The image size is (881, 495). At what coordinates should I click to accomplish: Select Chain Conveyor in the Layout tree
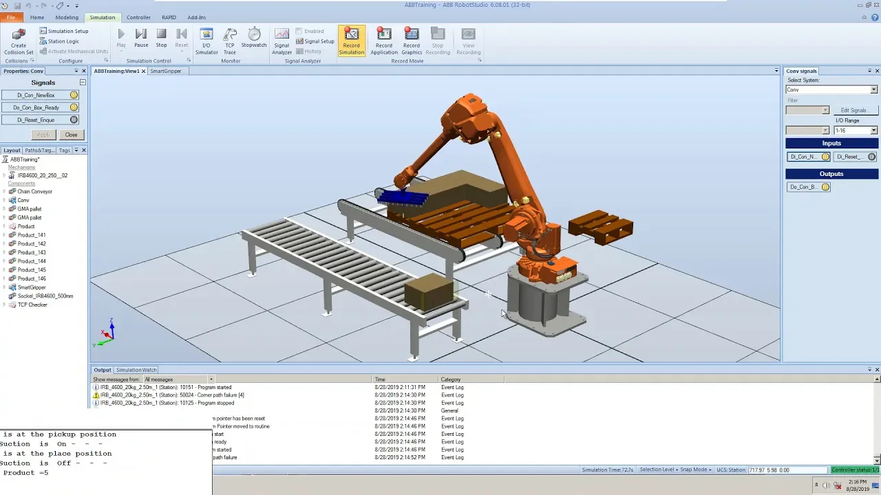click(x=34, y=191)
